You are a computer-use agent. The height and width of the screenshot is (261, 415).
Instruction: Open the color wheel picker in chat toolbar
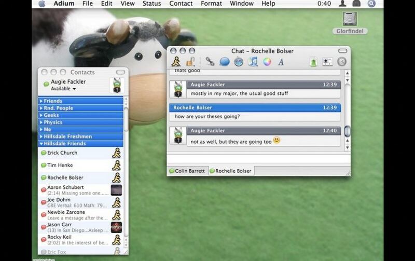pyautogui.click(x=267, y=62)
